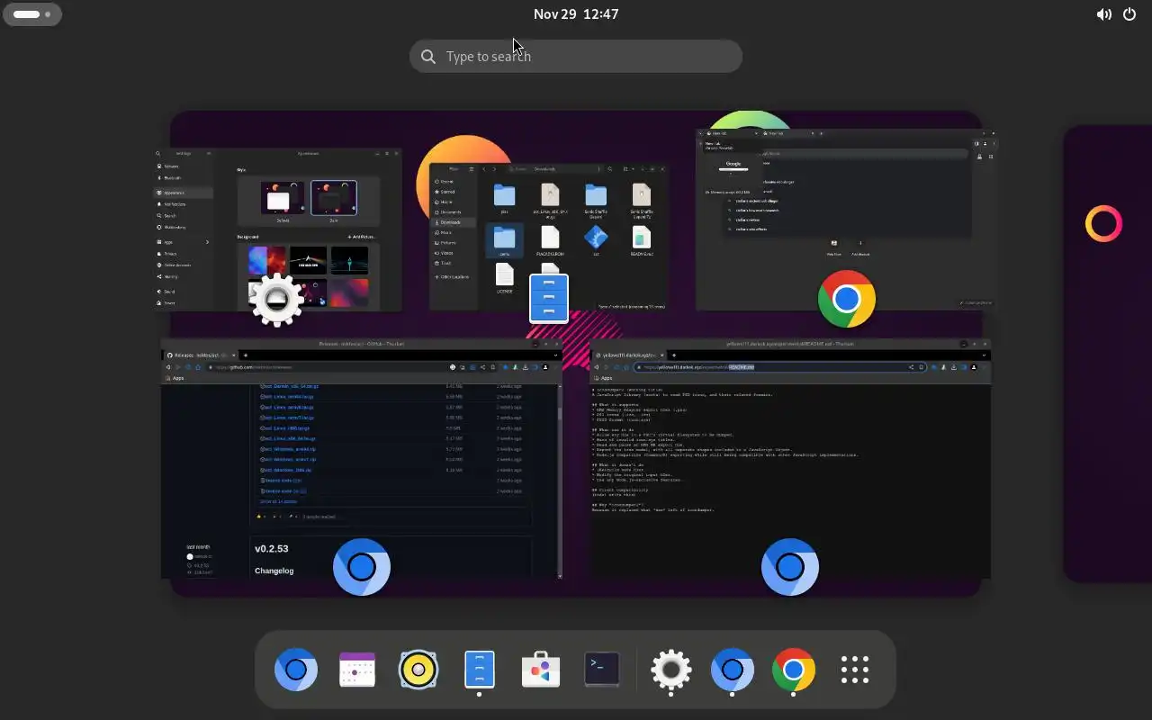Pick the Dark Side prism wallpaper in Settings

point(308,260)
